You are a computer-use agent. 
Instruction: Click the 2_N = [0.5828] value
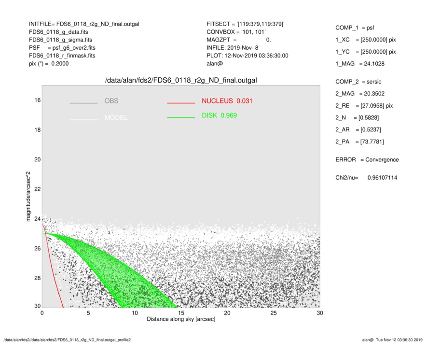(x=357, y=118)
